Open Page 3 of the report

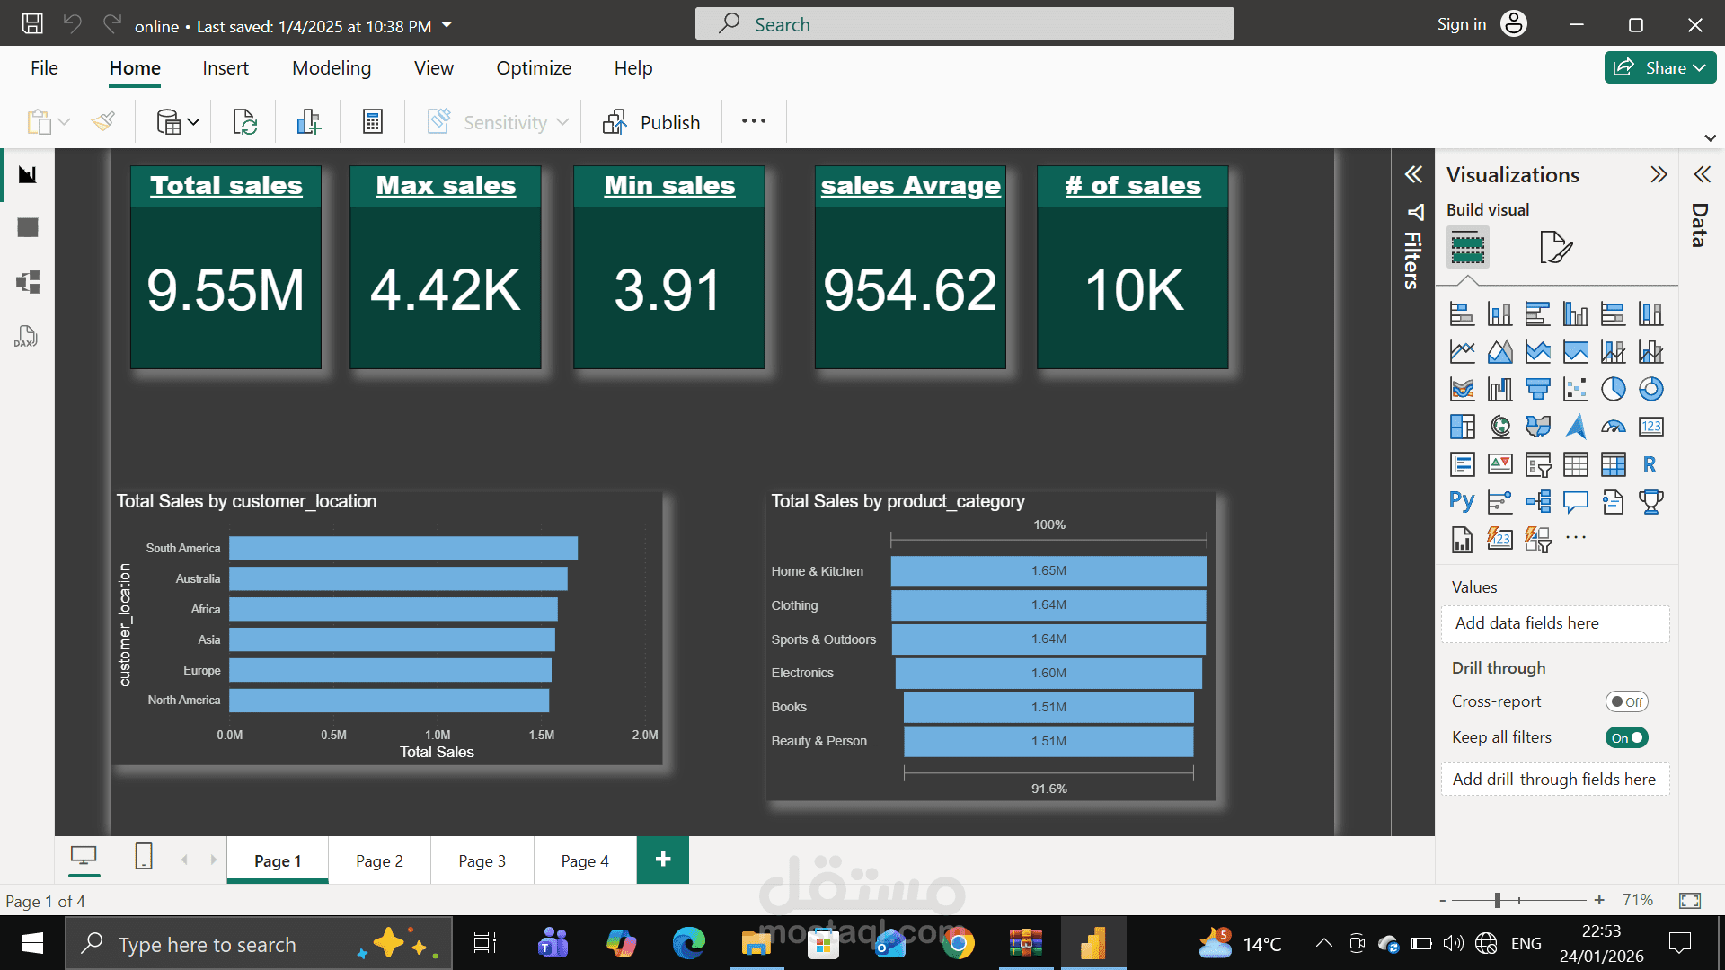[482, 860]
